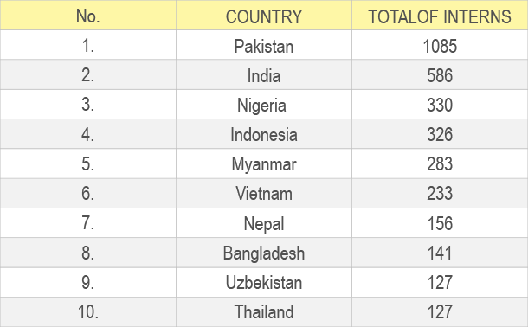528x327 pixels.
Task: Click the Bangladesh country cell
Action: (x=264, y=253)
